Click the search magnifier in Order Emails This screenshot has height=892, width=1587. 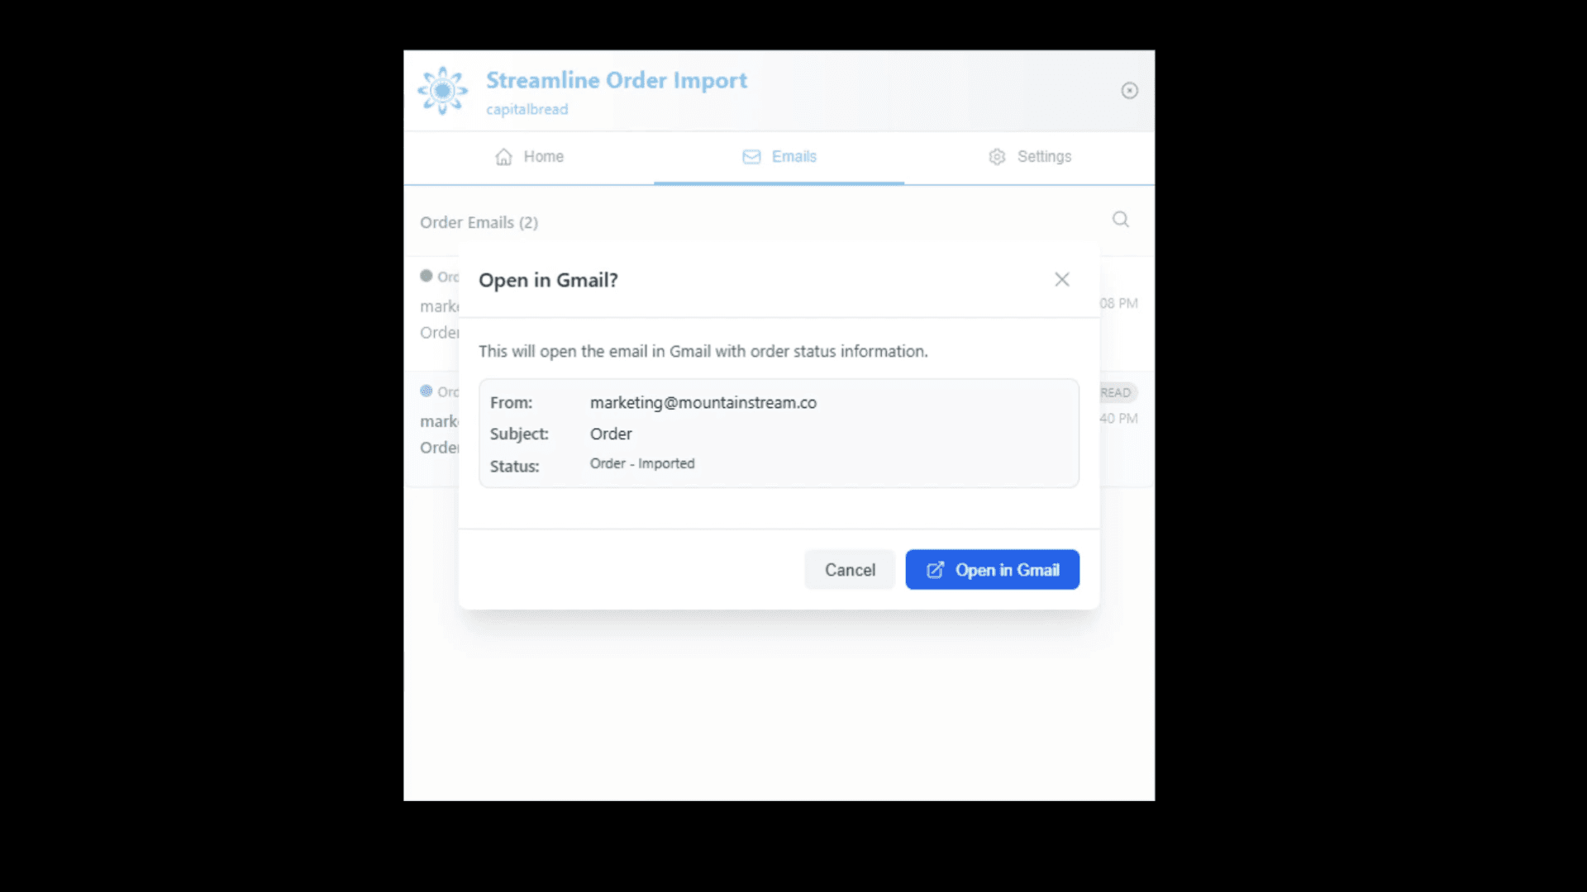[x=1121, y=219]
